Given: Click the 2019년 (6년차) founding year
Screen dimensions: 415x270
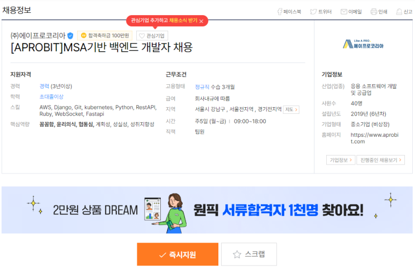Looking at the screenshot, I should click(369, 114).
